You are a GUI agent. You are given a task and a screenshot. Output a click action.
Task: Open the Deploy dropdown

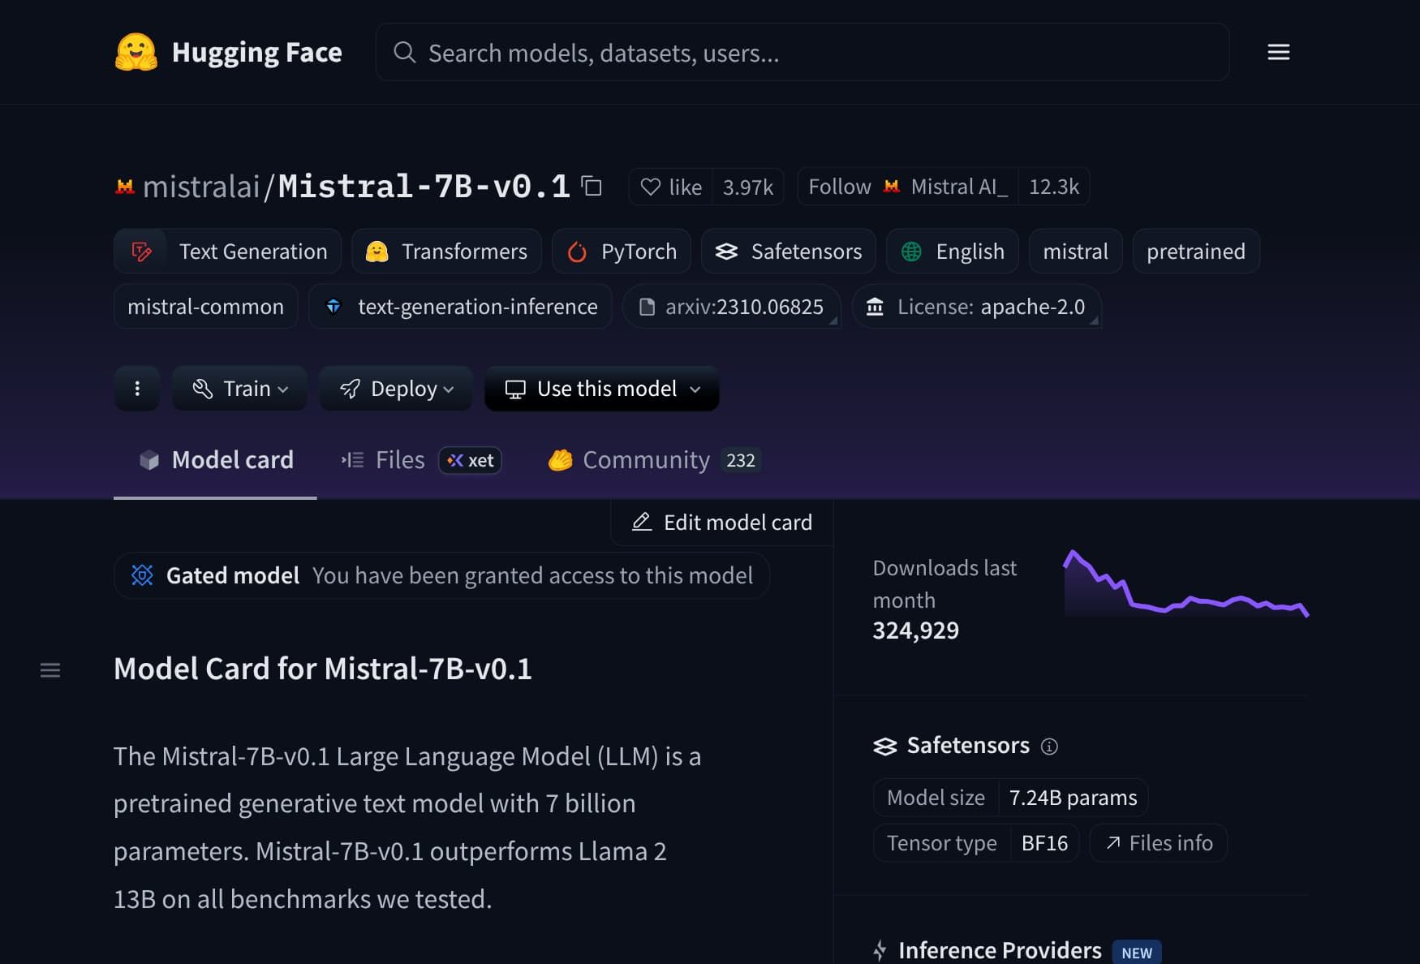pos(395,389)
